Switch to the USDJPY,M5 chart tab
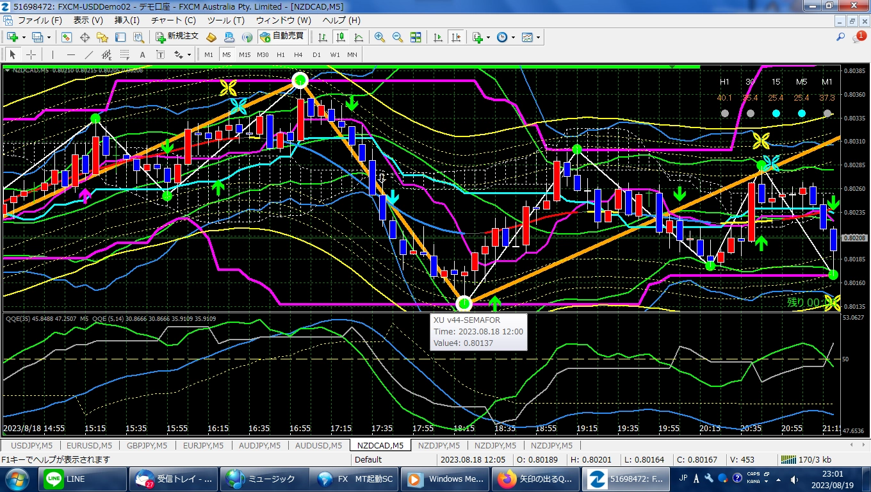 (x=31, y=445)
